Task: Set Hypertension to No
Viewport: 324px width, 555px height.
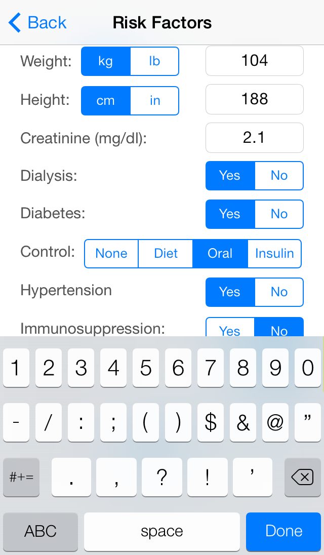Action: (x=279, y=292)
